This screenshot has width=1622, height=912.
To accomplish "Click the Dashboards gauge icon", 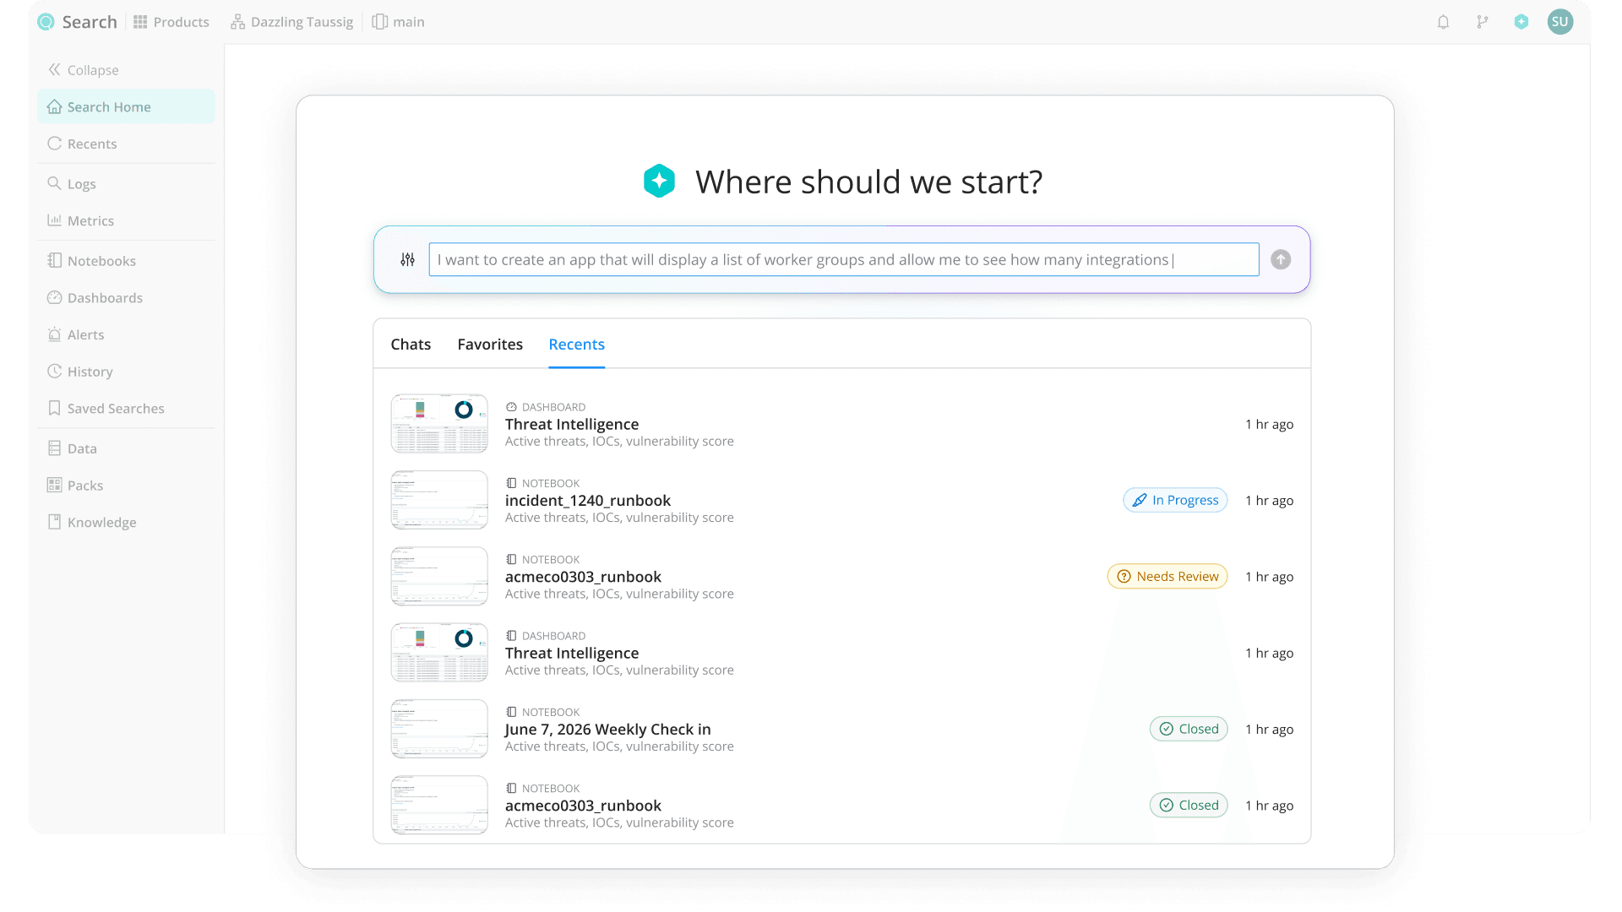I will [x=54, y=297].
